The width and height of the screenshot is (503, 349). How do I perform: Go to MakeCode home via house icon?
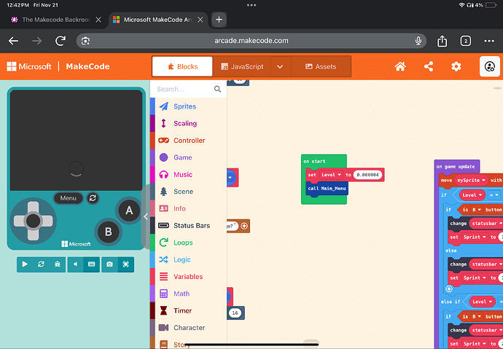coord(400,66)
